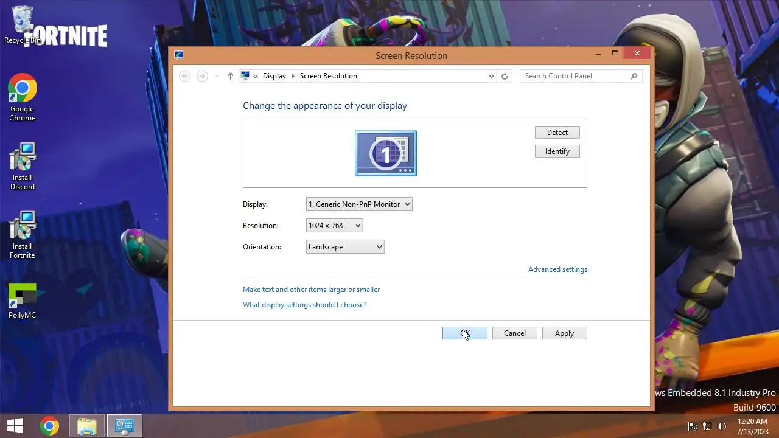Open the Windows Start button
The height and width of the screenshot is (438, 779).
pos(15,426)
